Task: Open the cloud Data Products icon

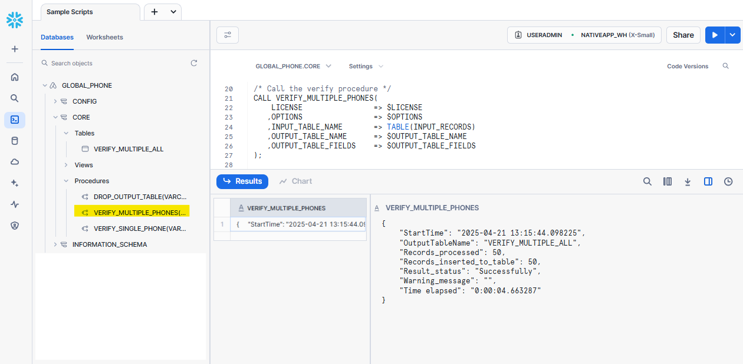Action: (15, 162)
